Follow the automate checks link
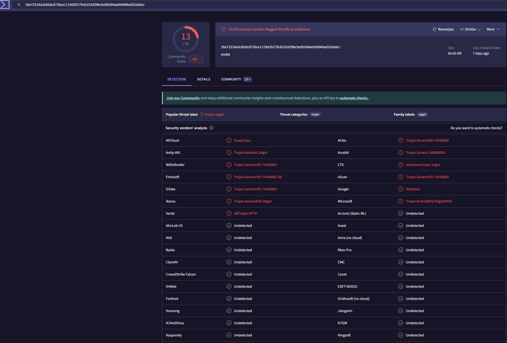This screenshot has height=343, width=507. (354, 98)
